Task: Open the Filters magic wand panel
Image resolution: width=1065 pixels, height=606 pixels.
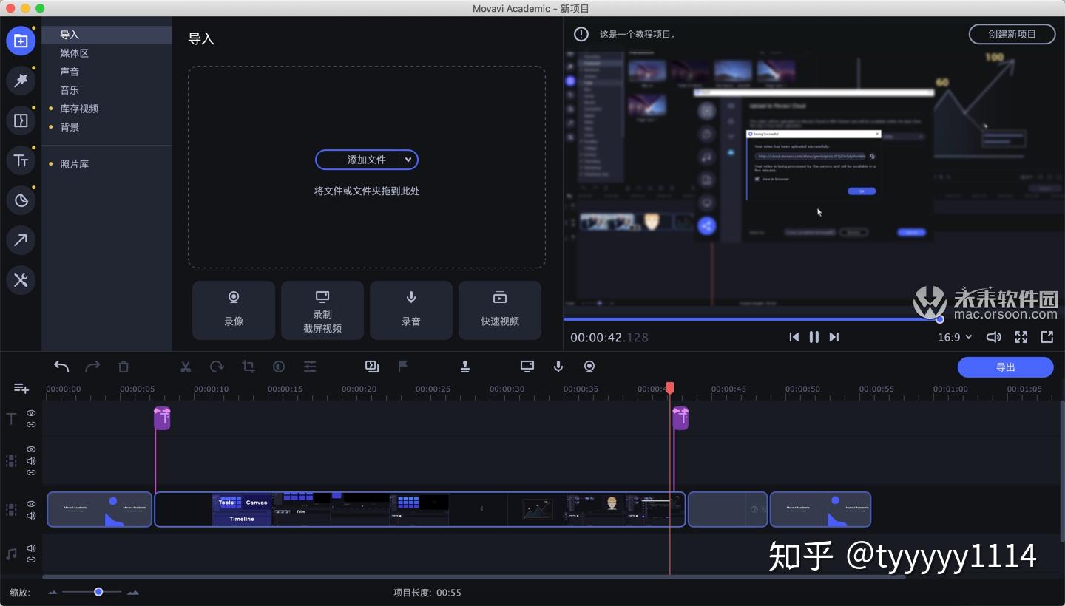Action: coord(21,81)
